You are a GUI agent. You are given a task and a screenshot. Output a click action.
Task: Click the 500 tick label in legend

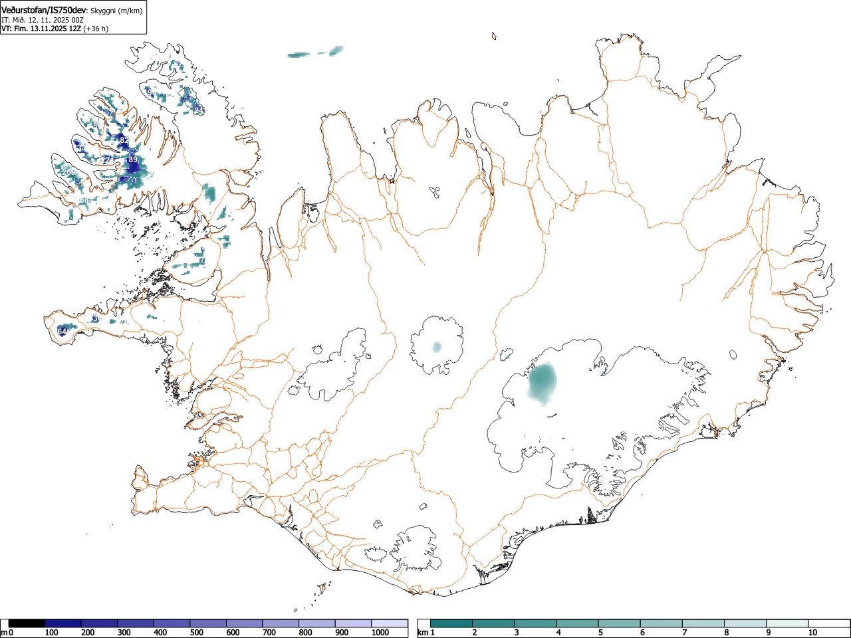click(196, 633)
